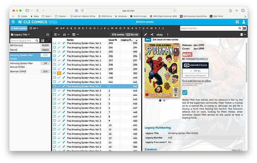Click edit pencil for Vol. 1 issue 300
The width and height of the screenshot is (257, 163).
64,73
